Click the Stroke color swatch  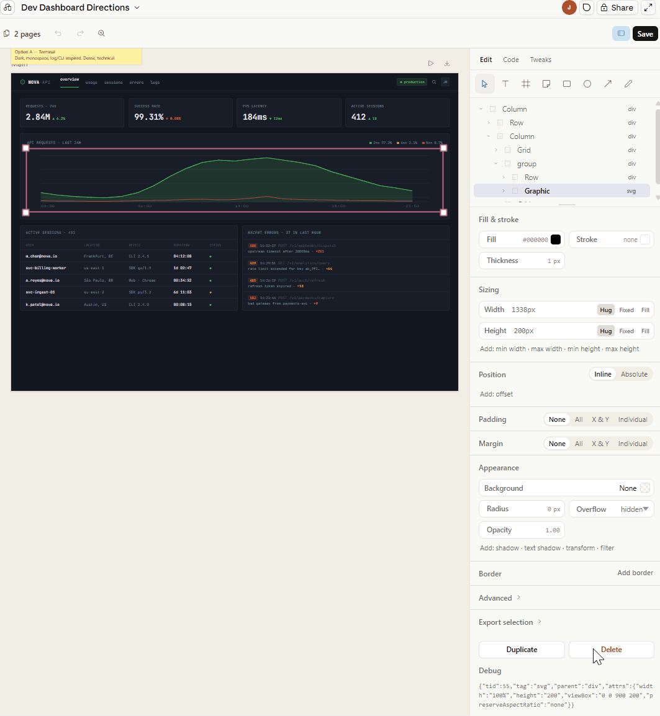tap(645, 239)
